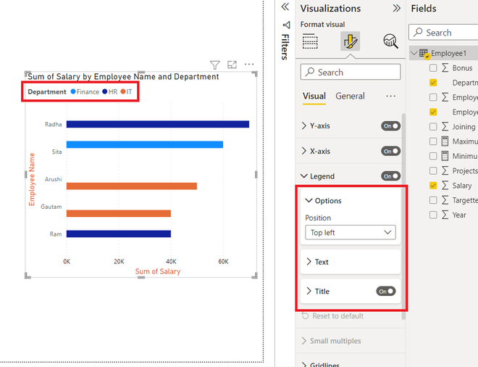The image size is (478, 367).
Task: Toggle the Legend switch off
Action: [390, 176]
